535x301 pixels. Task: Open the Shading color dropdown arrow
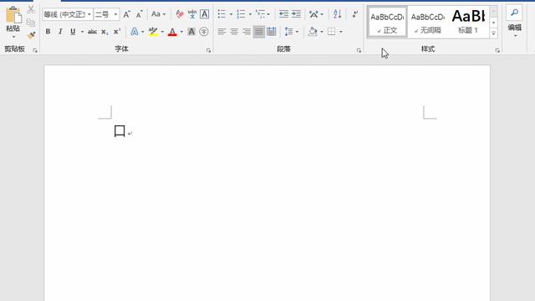pyautogui.click(x=322, y=32)
